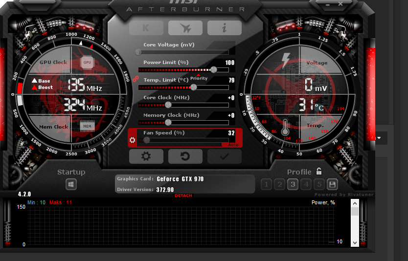Click the Maks : 11 graph value

(x=61, y=202)
